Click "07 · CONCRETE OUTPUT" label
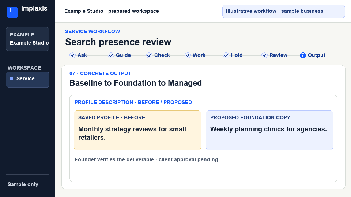351x197 pixels. coord(100,73)
